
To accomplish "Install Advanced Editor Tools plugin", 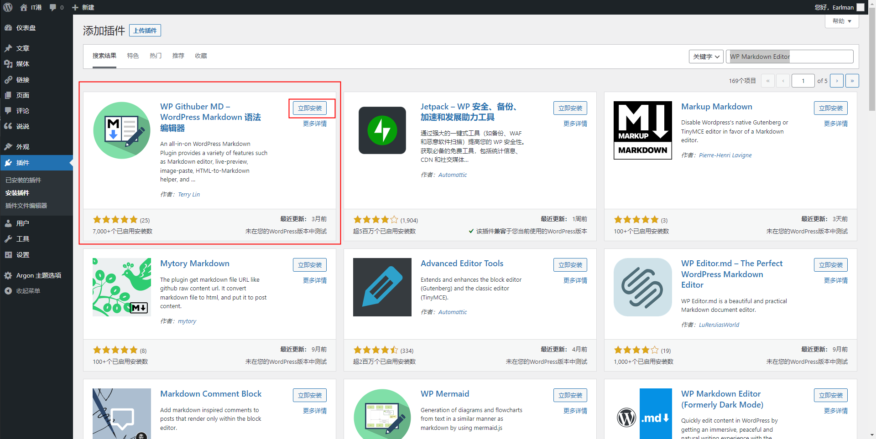I will pos(570,265).
